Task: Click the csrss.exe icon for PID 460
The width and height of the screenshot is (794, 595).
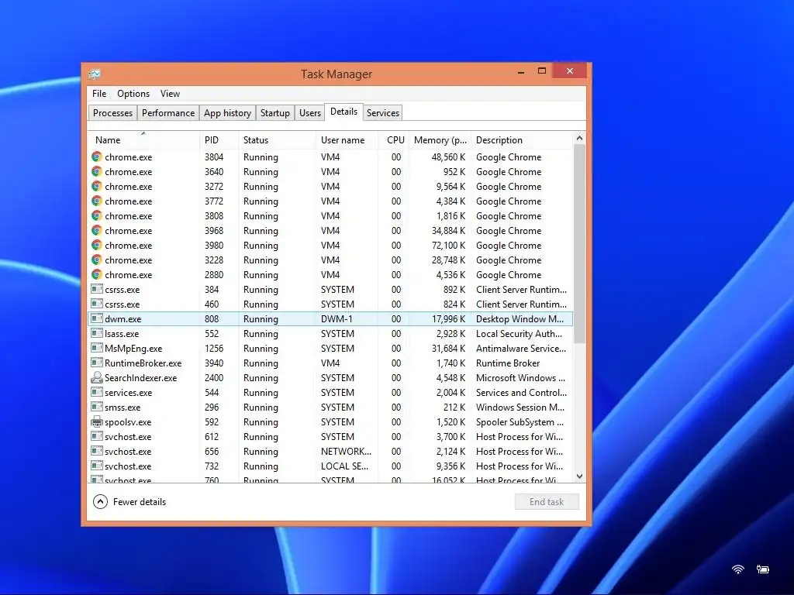Action: pos(97,304)
